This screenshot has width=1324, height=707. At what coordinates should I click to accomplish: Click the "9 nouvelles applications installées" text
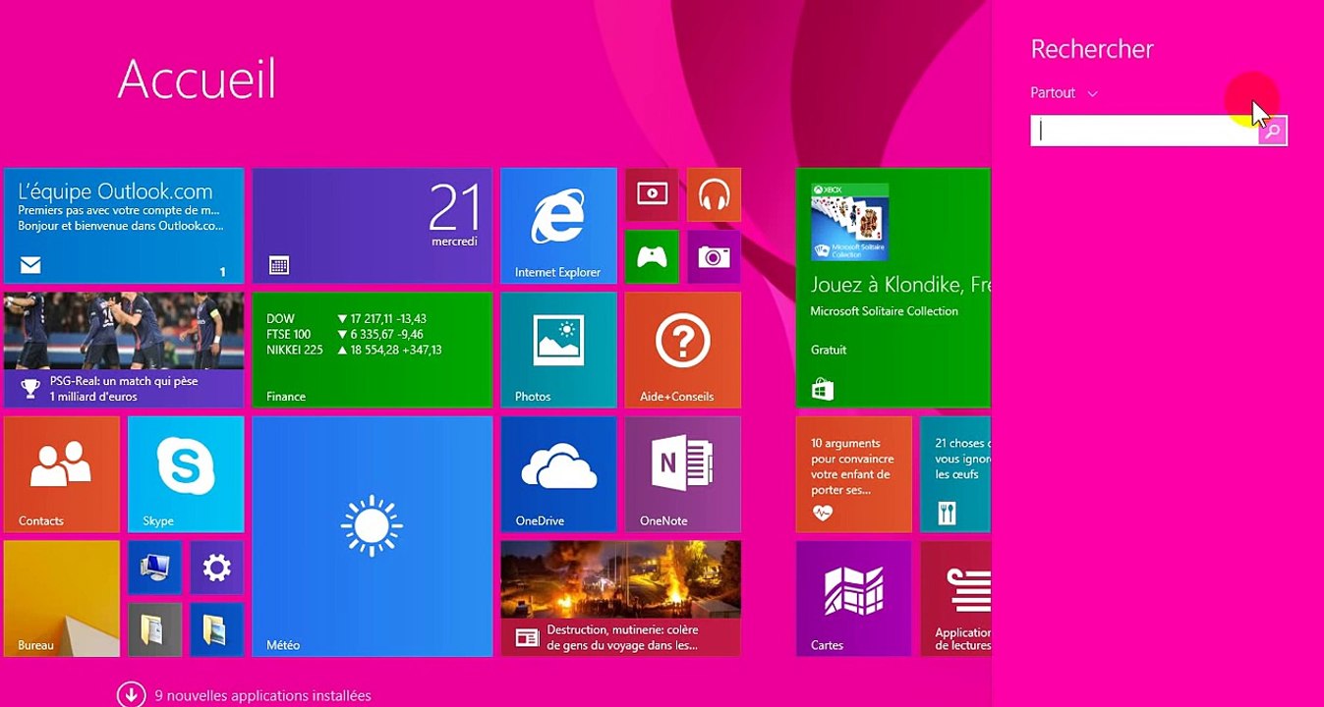(263, 695)
